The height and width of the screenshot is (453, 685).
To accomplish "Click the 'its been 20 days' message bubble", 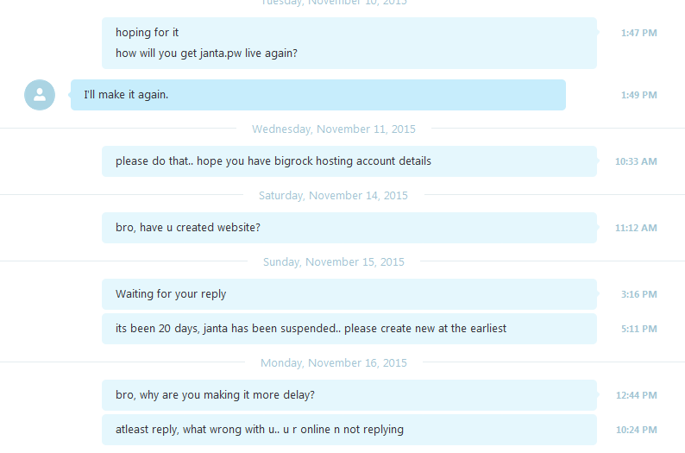I will 349,329.
